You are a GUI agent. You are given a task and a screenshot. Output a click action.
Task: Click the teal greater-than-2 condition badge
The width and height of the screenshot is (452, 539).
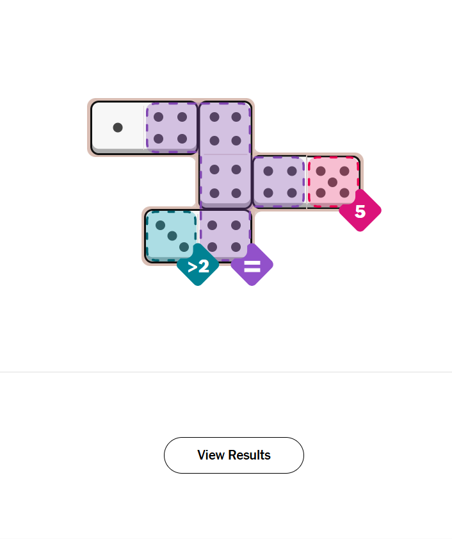[x=198, y=265]
